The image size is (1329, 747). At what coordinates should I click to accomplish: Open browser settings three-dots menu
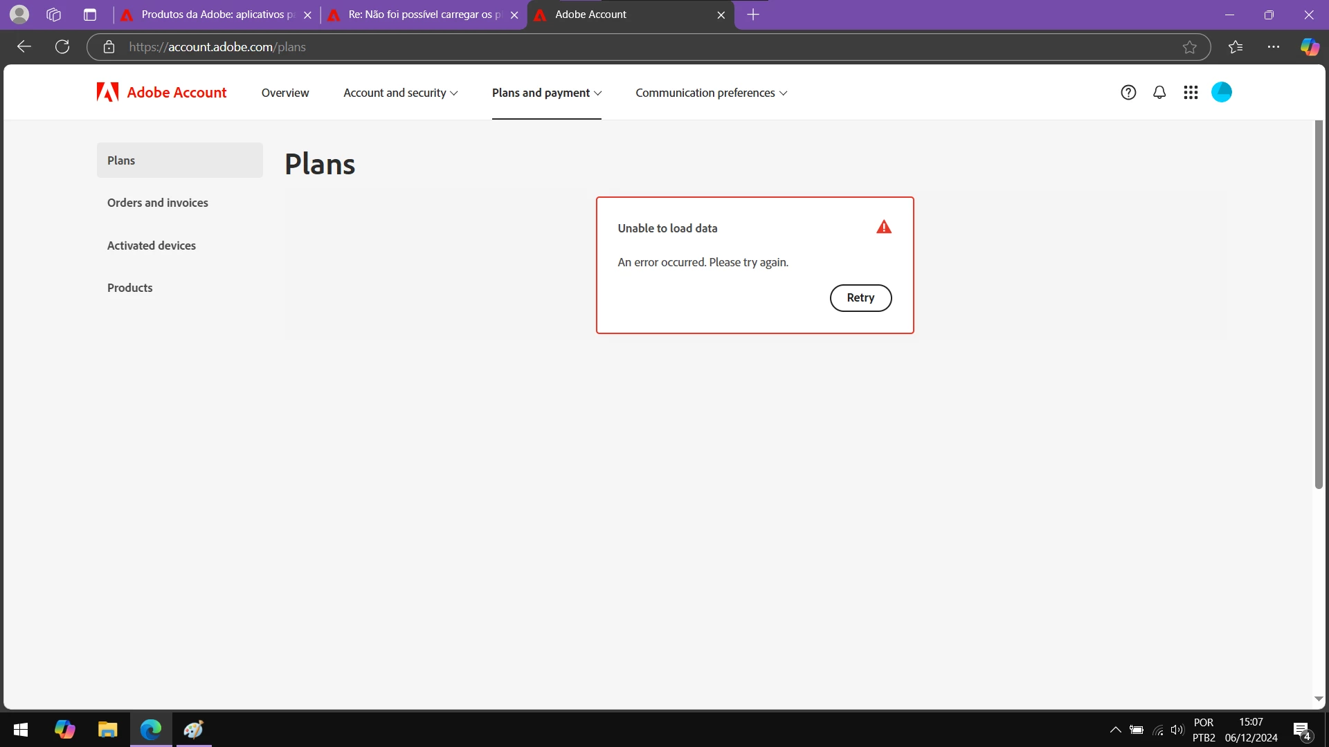[1274, 47]
